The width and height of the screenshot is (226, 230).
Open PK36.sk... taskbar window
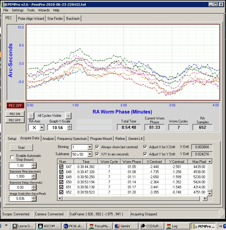(75, 226)
